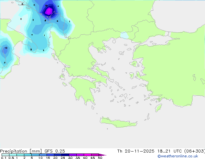
Task: Click the 'GFS 0.25' model label
Action: 55,151
